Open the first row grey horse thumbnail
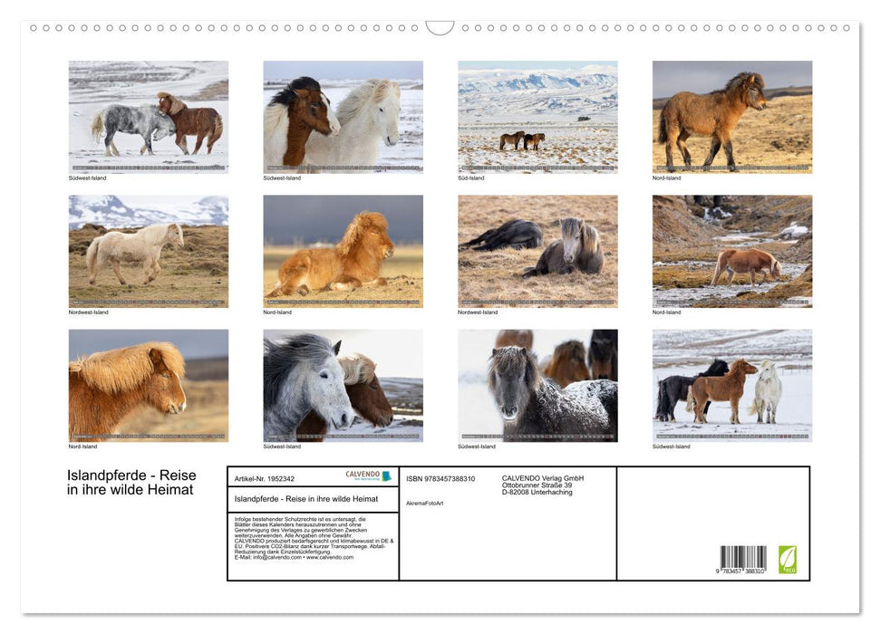 [148, 116]
